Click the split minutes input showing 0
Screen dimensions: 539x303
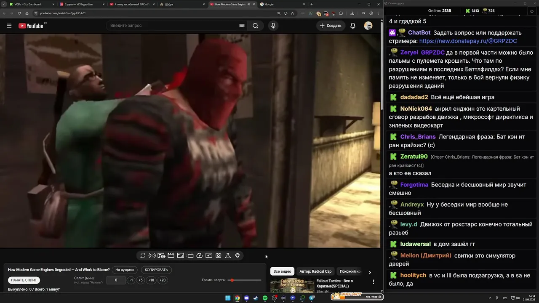click(x=116, y=280)
